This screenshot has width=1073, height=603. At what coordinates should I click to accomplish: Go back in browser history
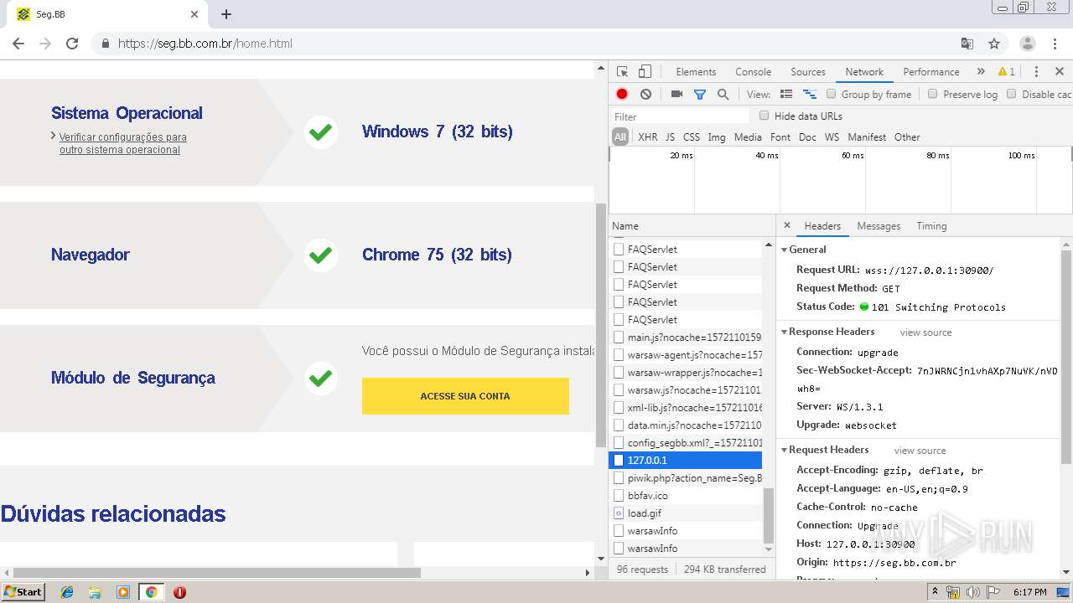[18, 44]
